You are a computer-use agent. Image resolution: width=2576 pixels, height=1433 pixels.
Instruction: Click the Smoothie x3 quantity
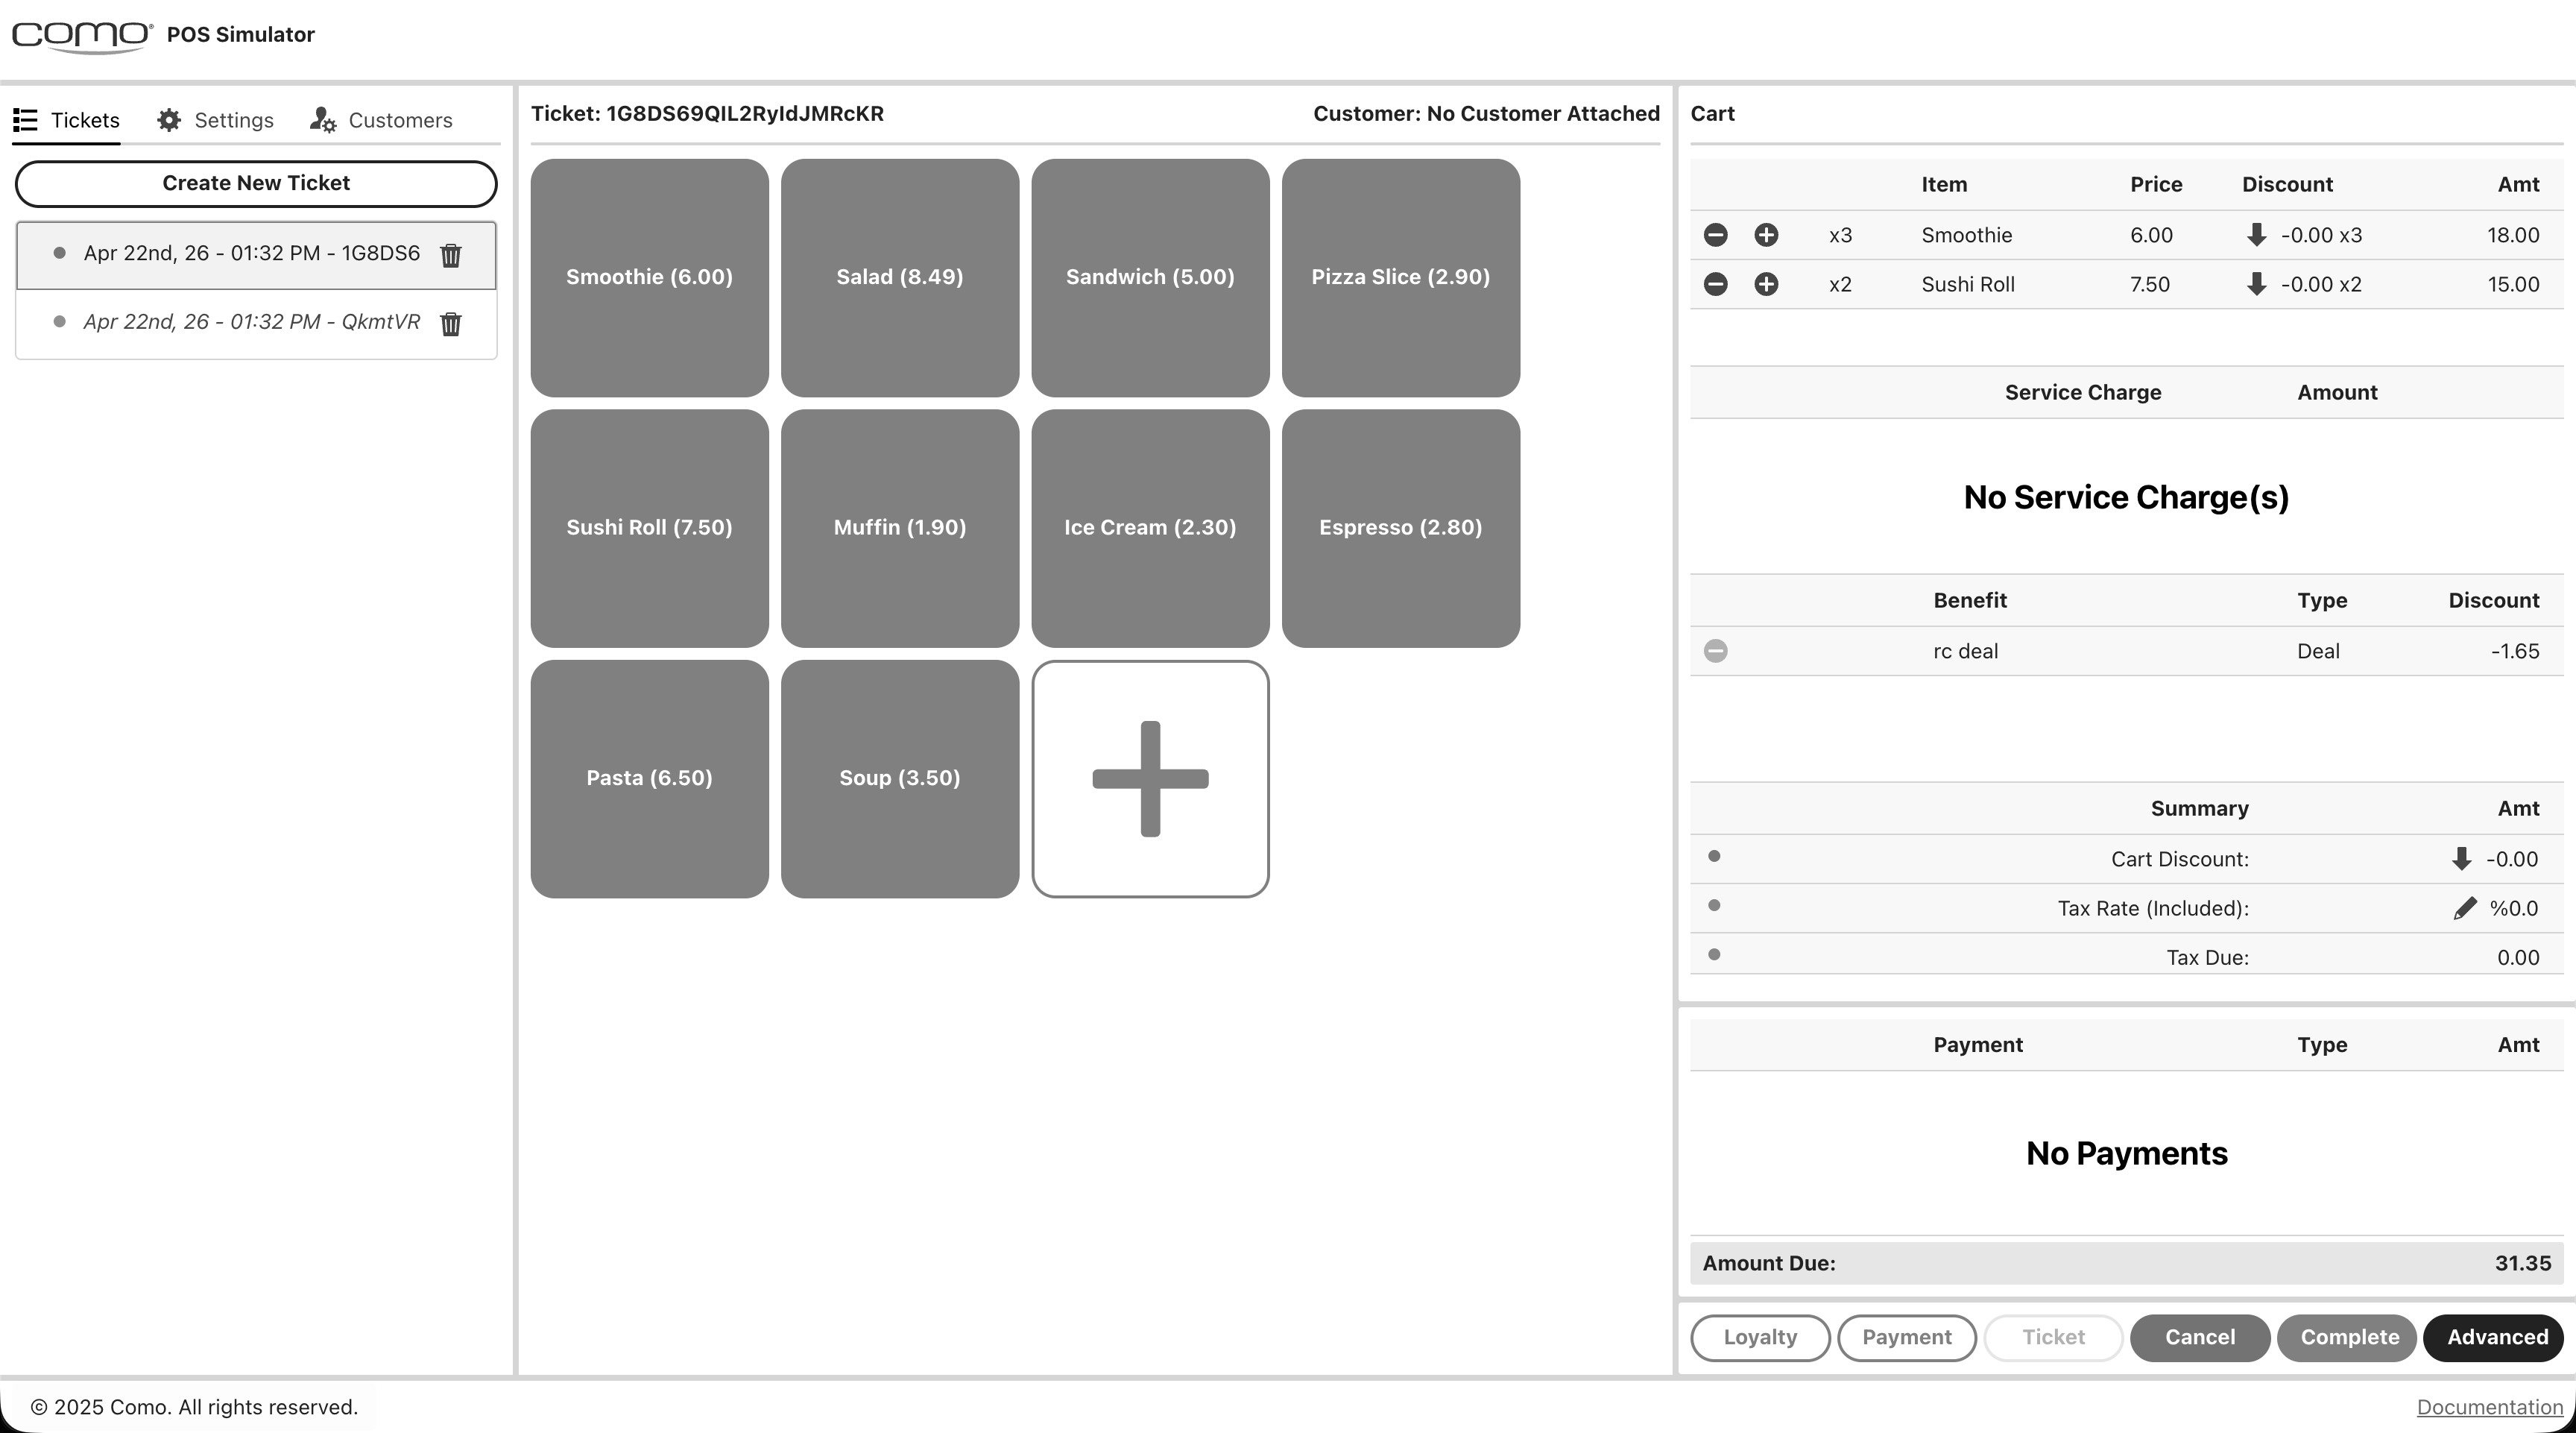(x=1840, y=235)
